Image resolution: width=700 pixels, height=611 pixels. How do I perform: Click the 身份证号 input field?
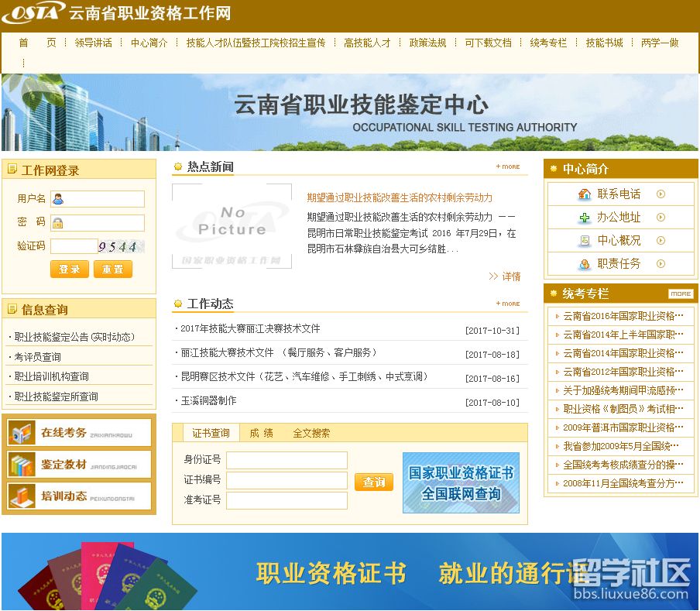pyautogui.click(x=287, y=460)
